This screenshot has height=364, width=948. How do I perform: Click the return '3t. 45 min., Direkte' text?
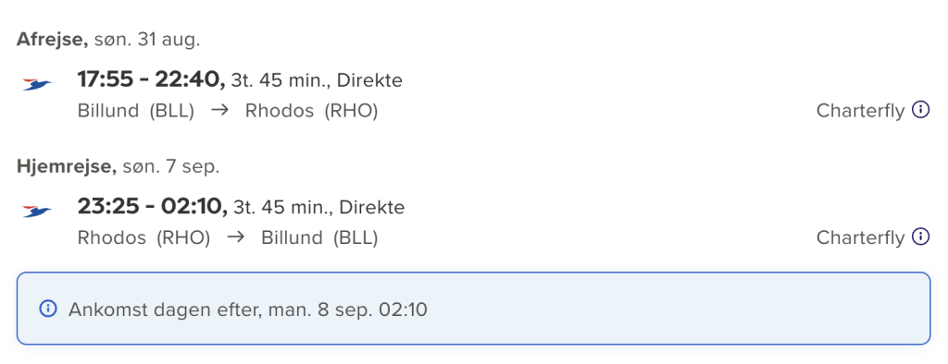click(319, 207)
